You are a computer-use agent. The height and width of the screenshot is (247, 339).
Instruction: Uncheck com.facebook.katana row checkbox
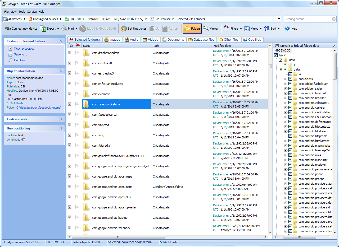pos(69,104)
